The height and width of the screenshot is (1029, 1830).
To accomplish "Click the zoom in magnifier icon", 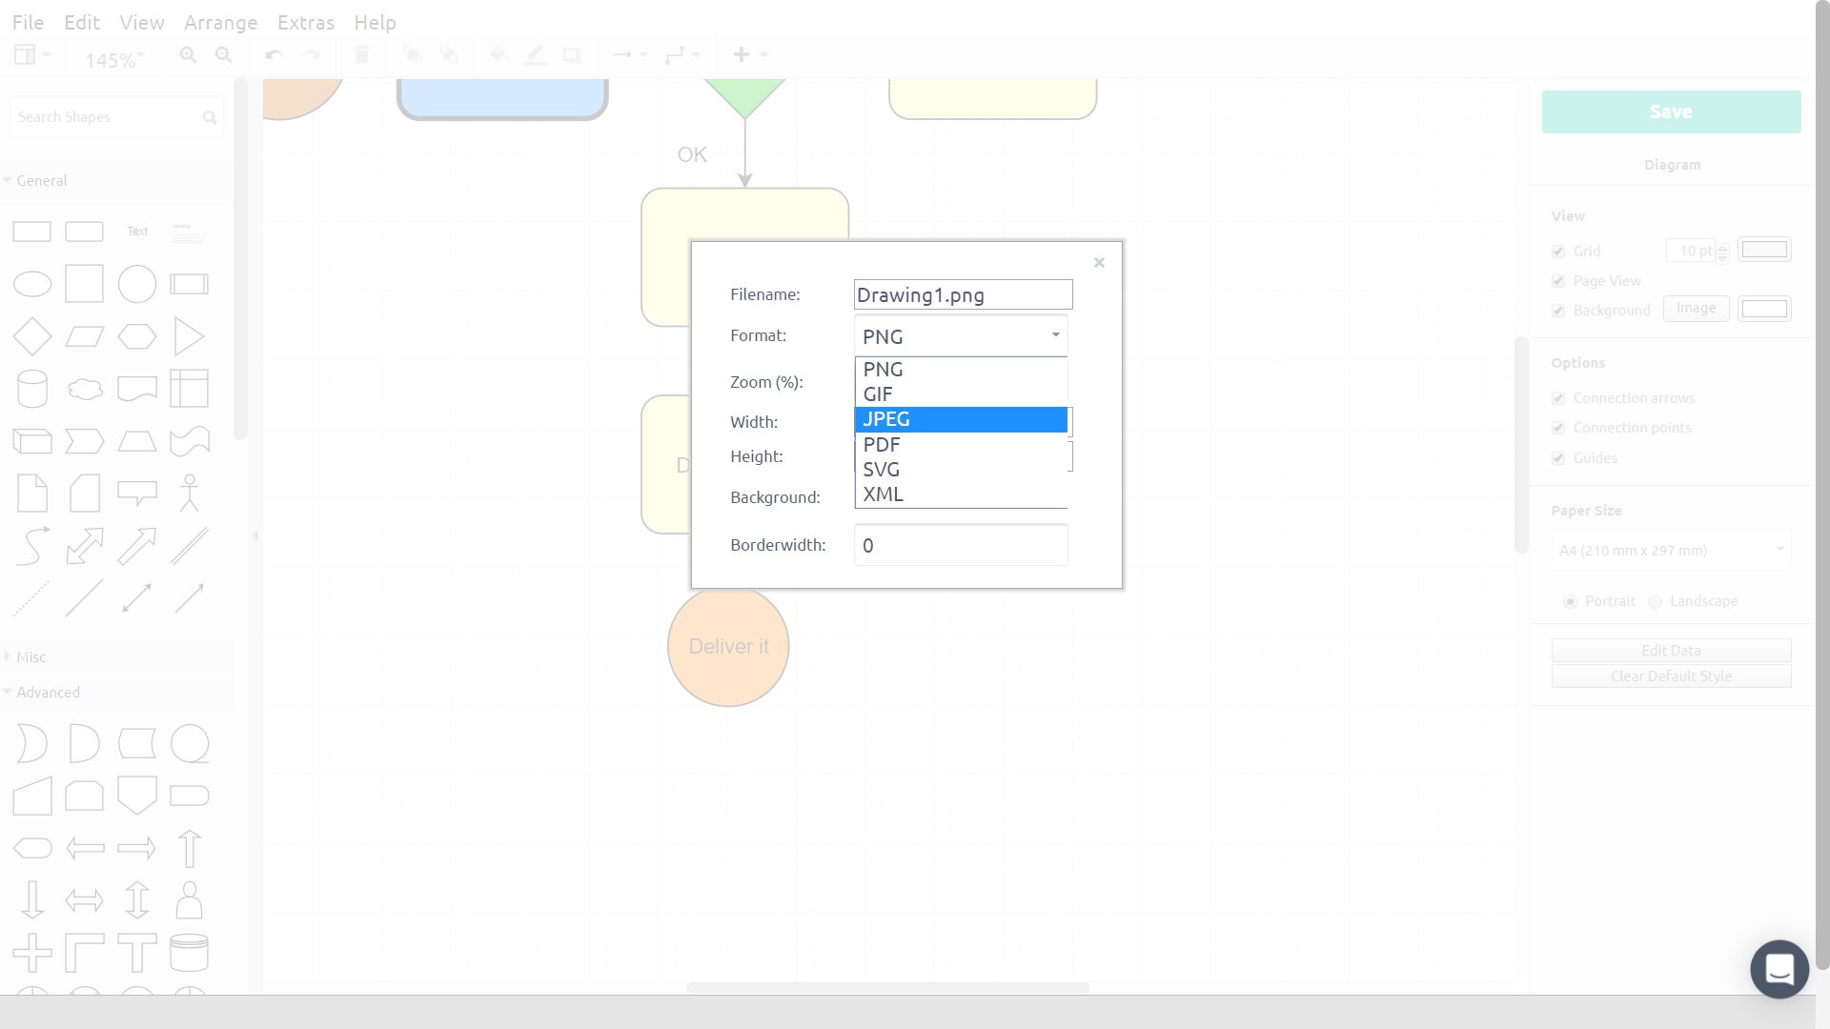I will click(x=188, y=55).
